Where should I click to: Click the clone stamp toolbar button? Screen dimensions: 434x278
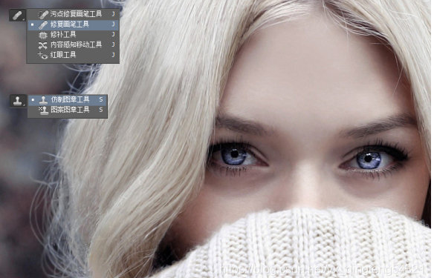(x=18, y=101)
